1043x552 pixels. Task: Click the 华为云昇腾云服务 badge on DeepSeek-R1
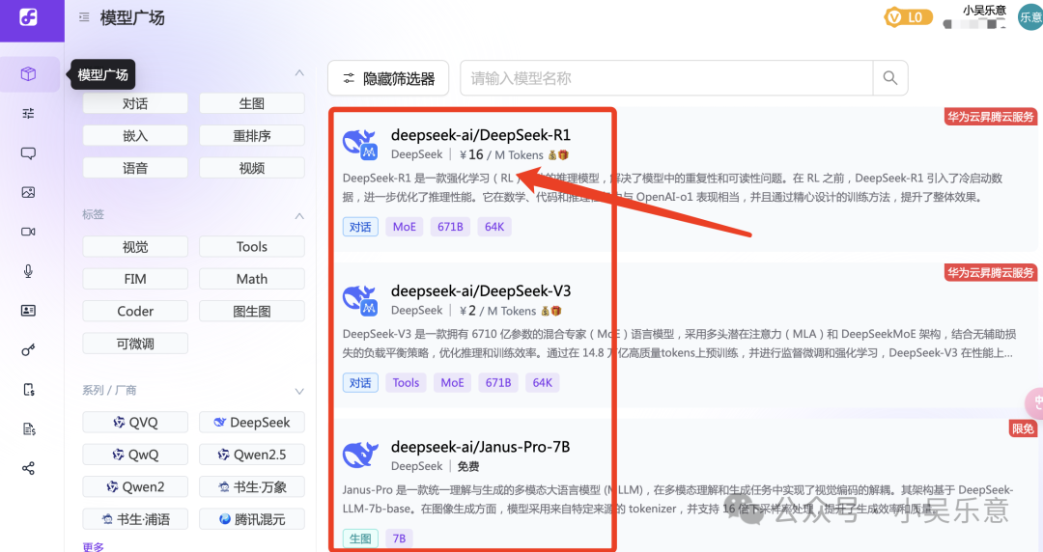click(991, 117)
